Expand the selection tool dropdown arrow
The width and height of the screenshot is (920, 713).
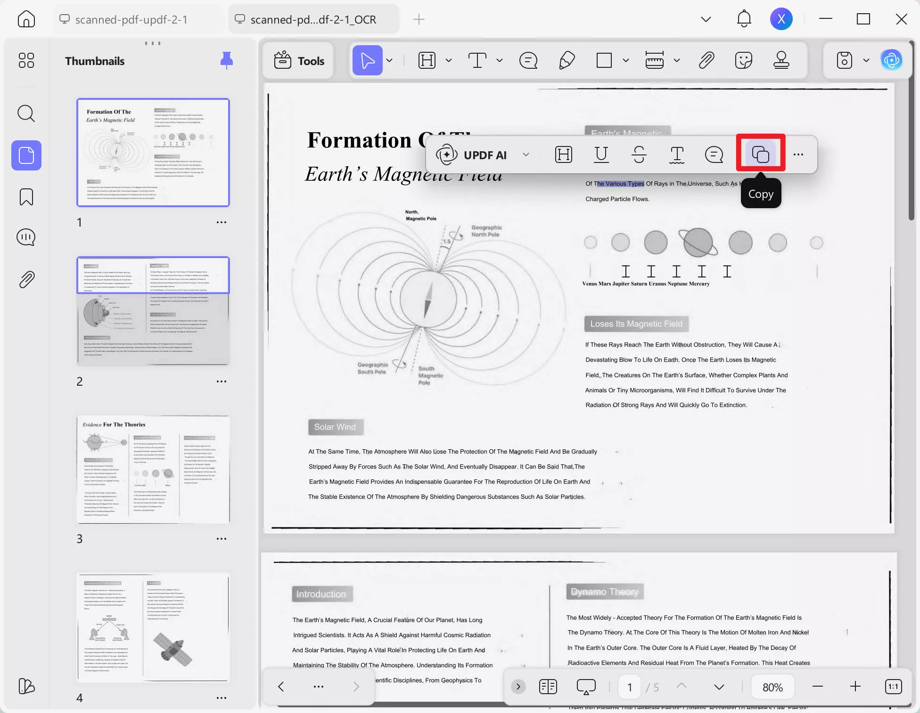pyautogui.click(x=389, y=60)
